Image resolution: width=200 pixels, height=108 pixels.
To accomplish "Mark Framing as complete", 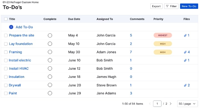I will point(50,52).
